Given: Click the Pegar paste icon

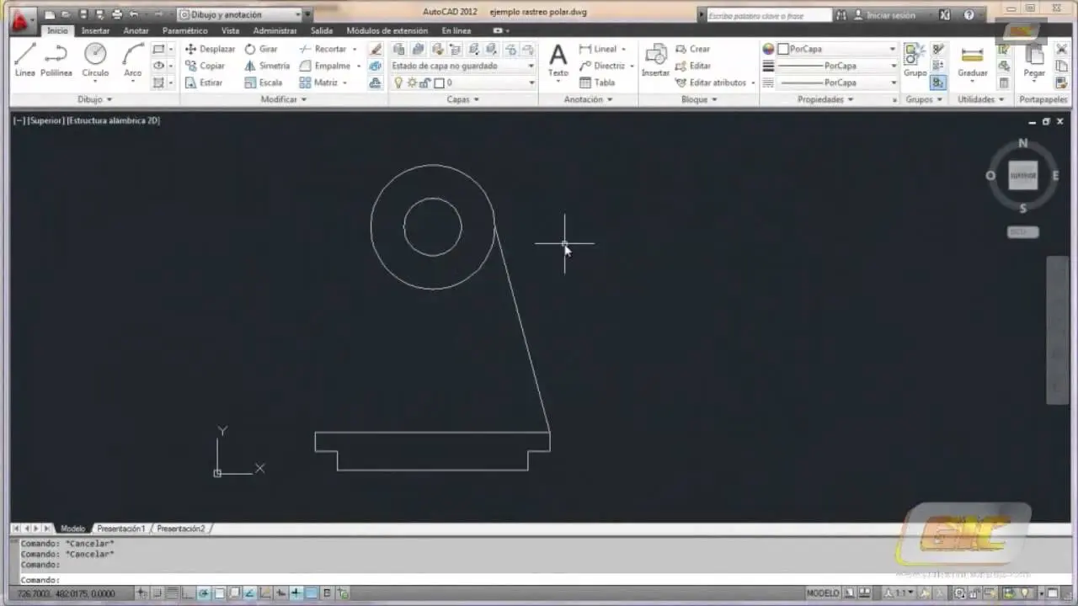Looking at the screenshot, I should click(x=1034, y=61).
